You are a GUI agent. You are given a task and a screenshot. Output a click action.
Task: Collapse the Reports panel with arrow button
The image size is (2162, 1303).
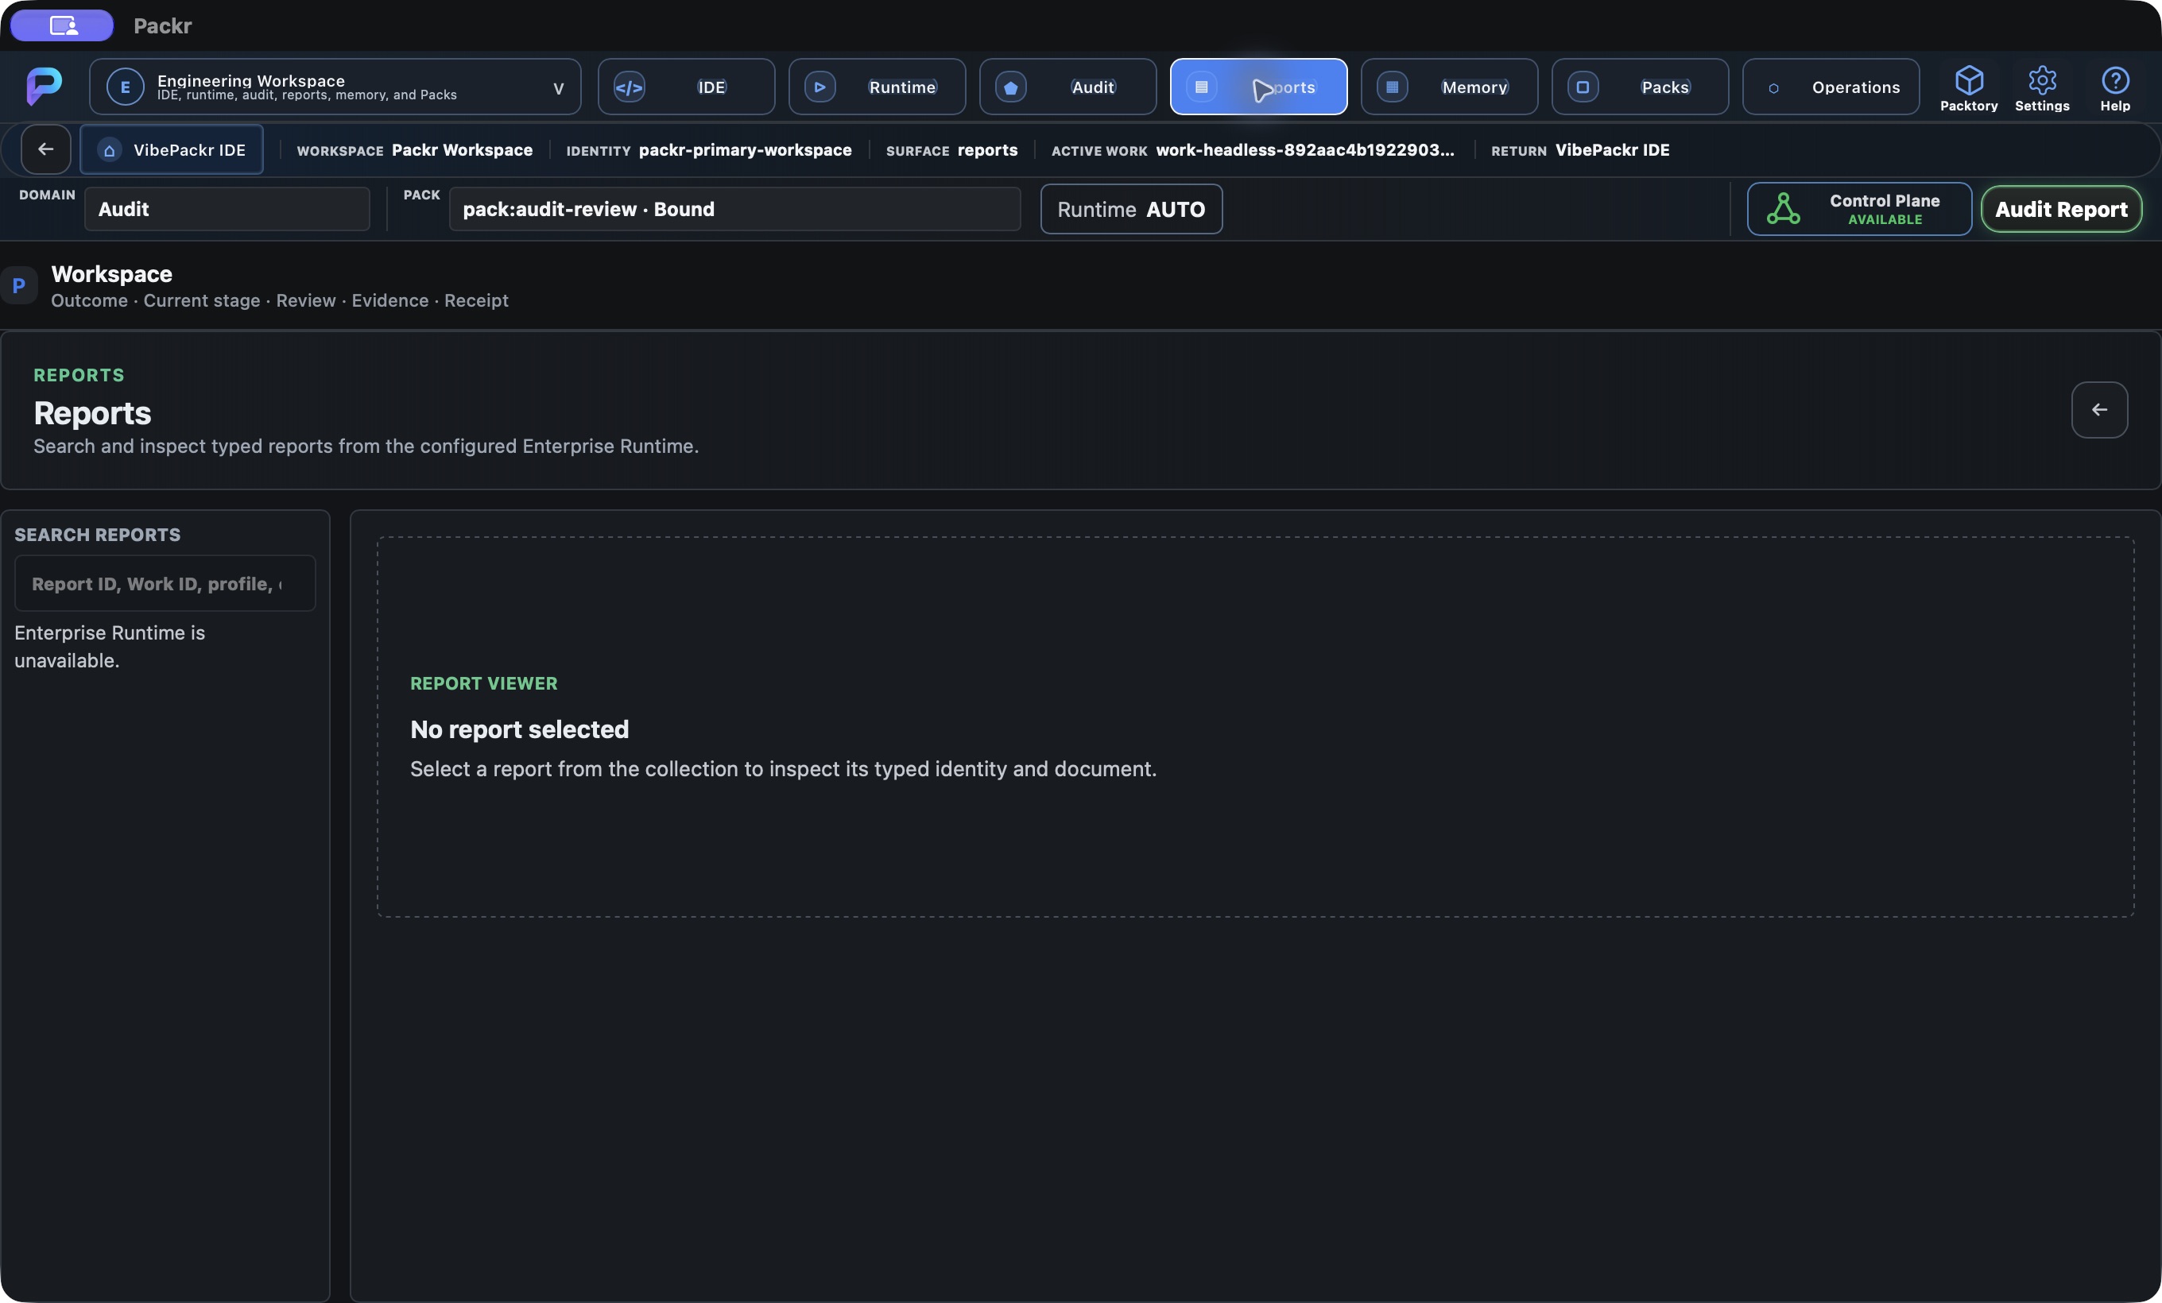point(2099,409)
